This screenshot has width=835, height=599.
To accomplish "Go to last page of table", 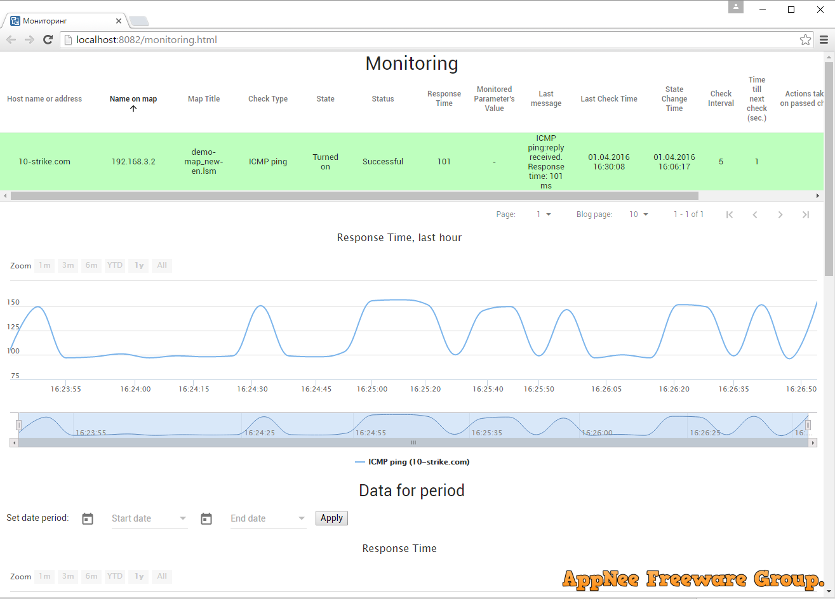I will point(806,214).
